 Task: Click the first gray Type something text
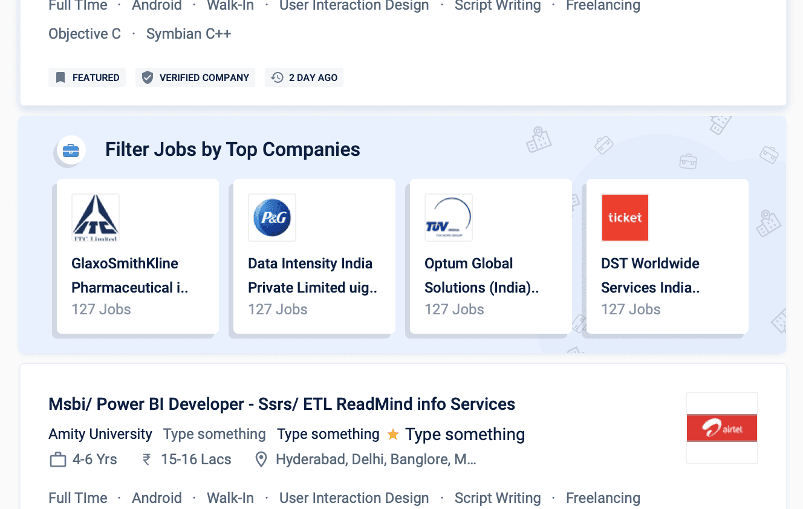click(x=215, y=434)
